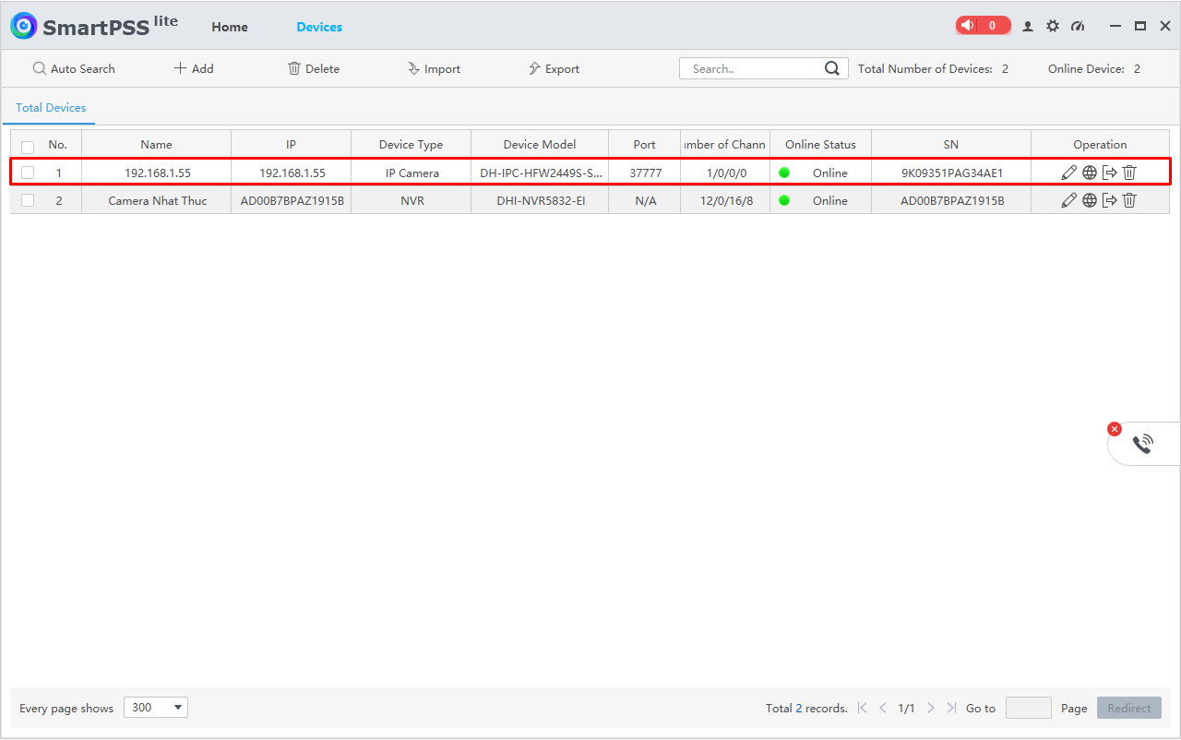Select the 12/0/16/8 channels cell

[x=724, y=200]
